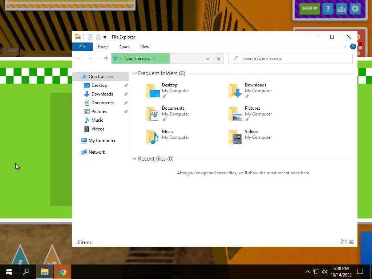This screenshot has width=372, height=279.
Task: Expand the chevron after Quick access breadcrumb
Action: 154,58
